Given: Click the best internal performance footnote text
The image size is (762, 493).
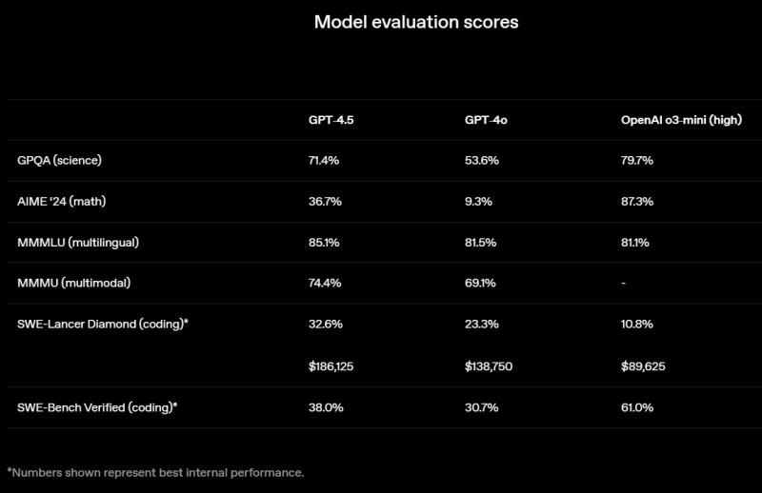Looking at the screenshot, I should (x=155, y=472).
